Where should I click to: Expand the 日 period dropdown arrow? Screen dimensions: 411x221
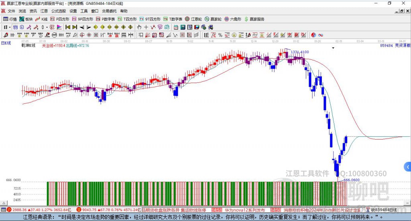click(10, 27)
